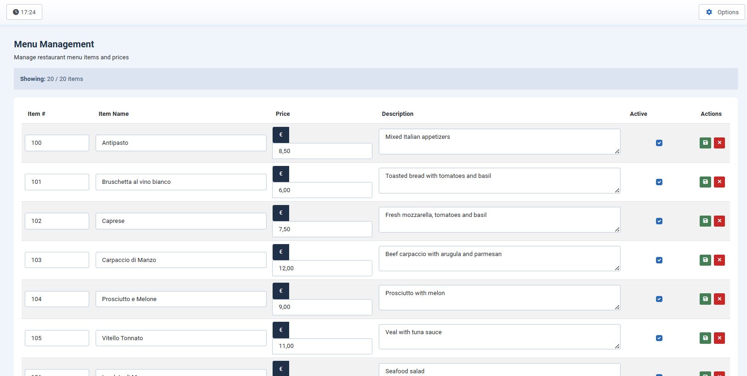The image size is (747, 376).
Task: Uncheck Active for Antipasto
Action: [659, 143]
